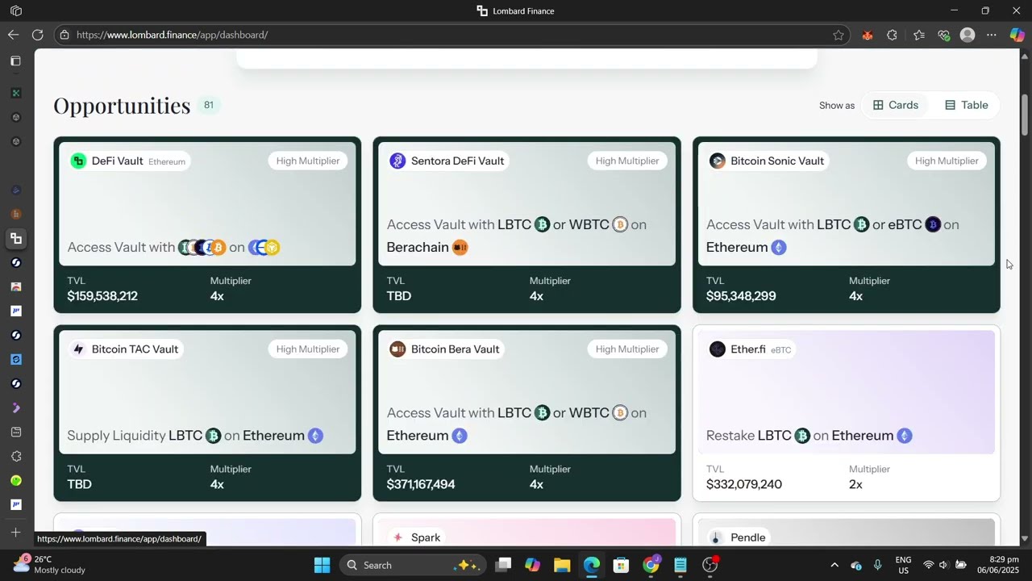Click High Multiplier badge on Bitcoin Sonic Vault
Screen dimensions: 1032x581
[x=947, y=161]
